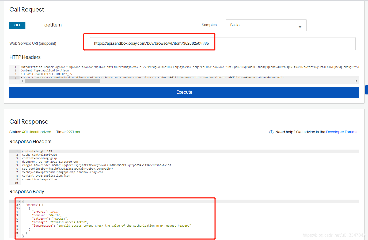Click the Call Response heading

point(29,122)
